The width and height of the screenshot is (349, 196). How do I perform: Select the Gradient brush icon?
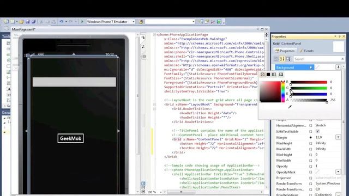tap(274, 75)
